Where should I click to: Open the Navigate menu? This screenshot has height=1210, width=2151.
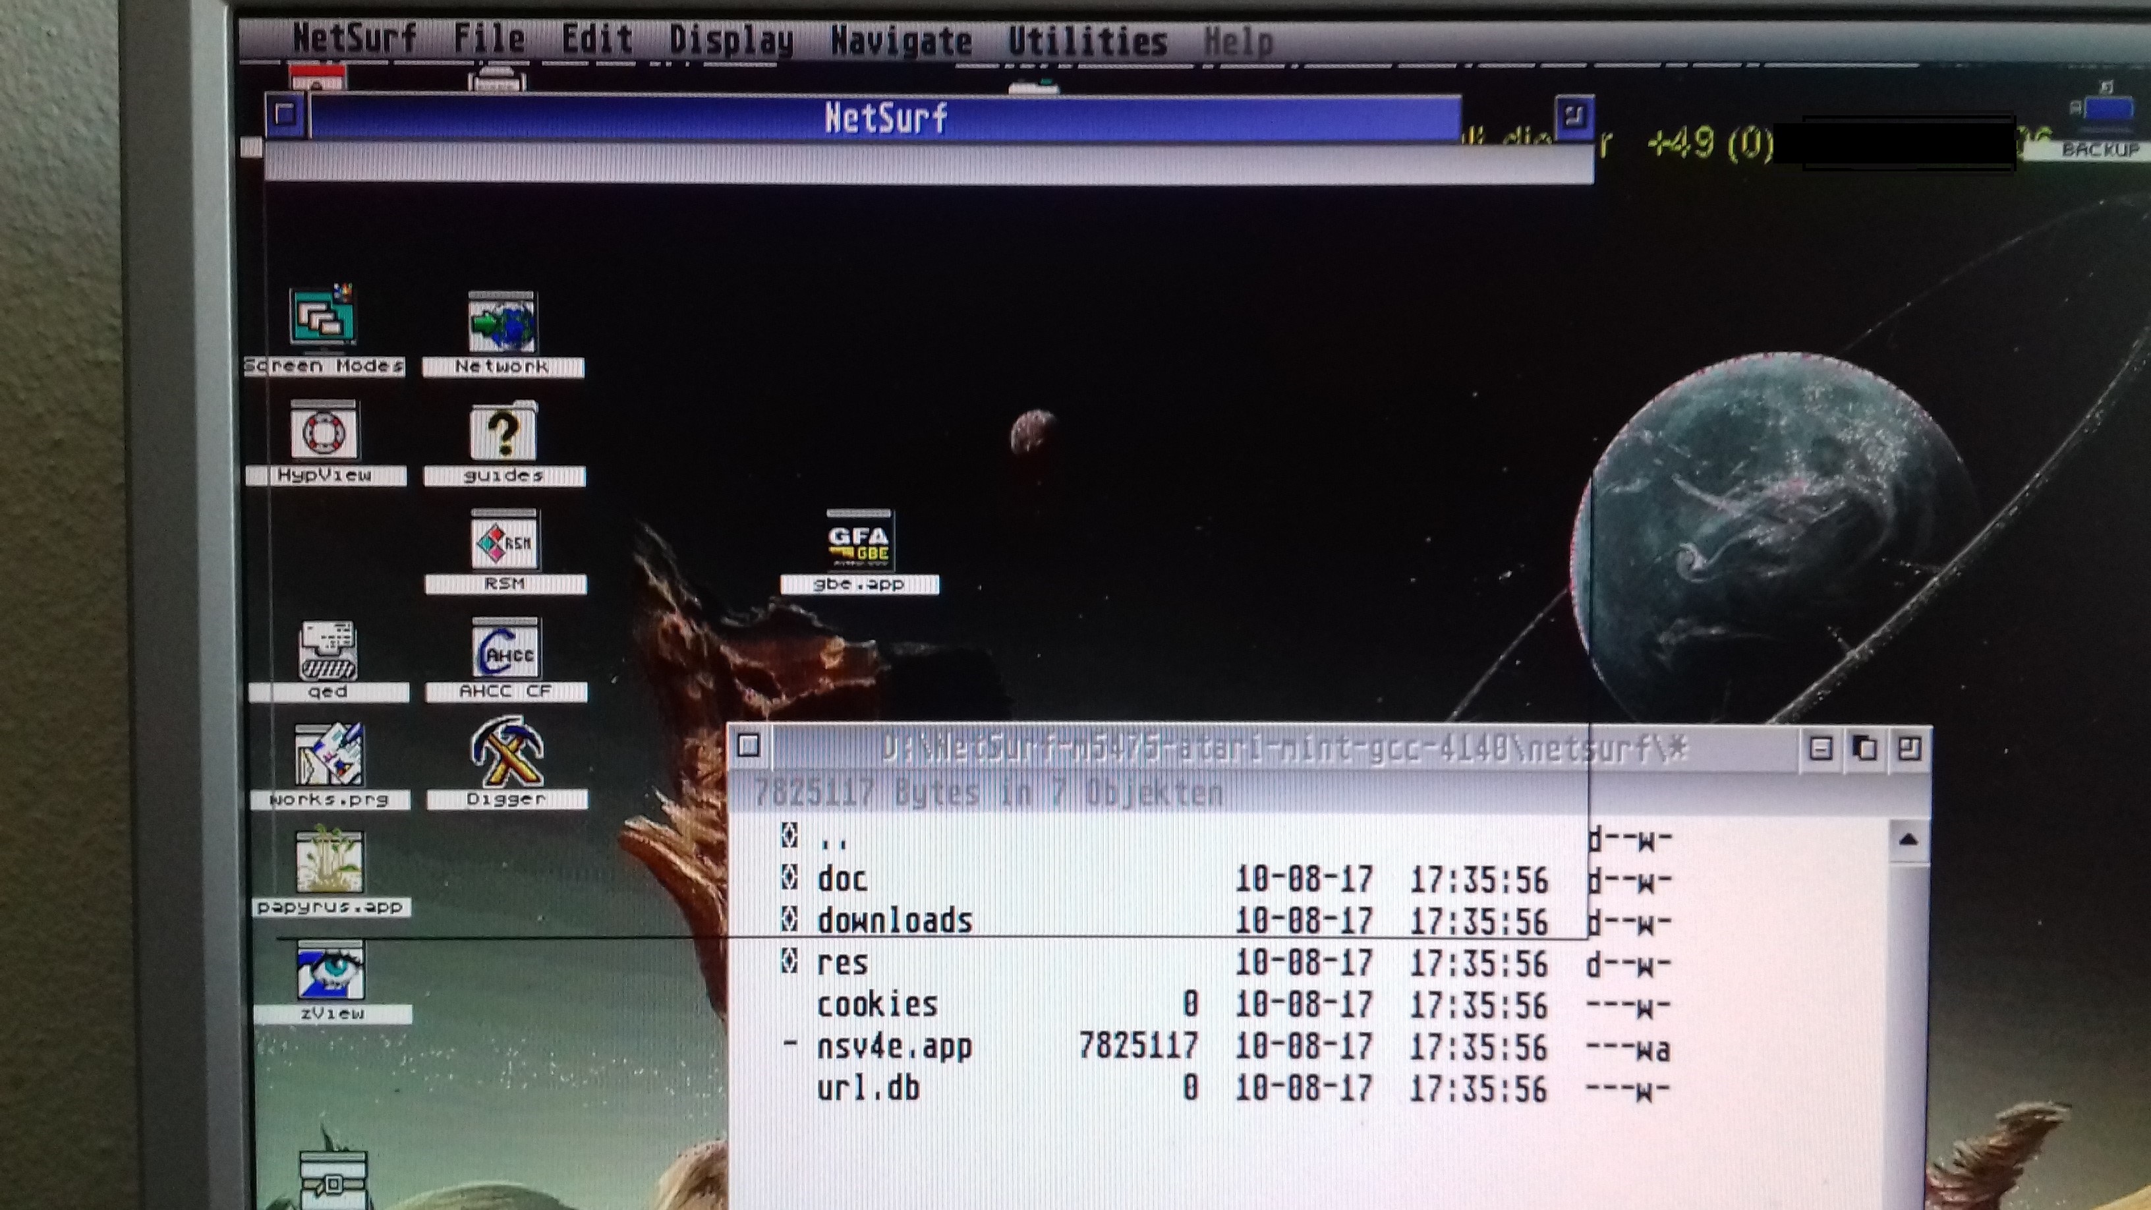(900, 41)
